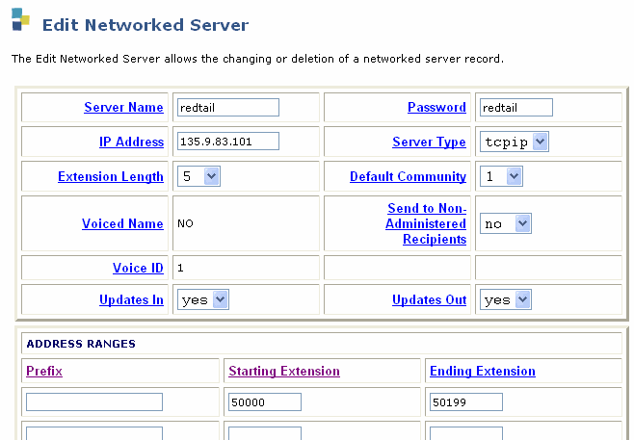The image size is (634, 440).
Task: Click the empty Prefix field in first row
Action: click(x=94, y=402)
